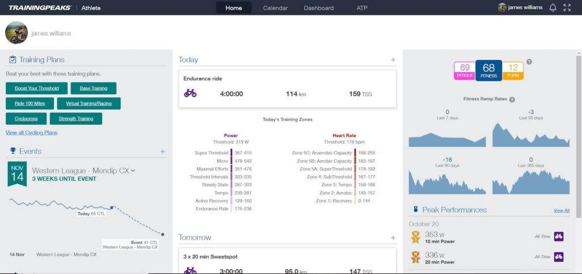Add a workout to Today with plus
582x274 pixels.
tap(393, 60)
